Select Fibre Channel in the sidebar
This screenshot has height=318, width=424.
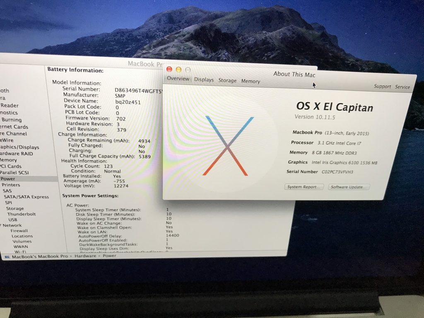(13, 134)
